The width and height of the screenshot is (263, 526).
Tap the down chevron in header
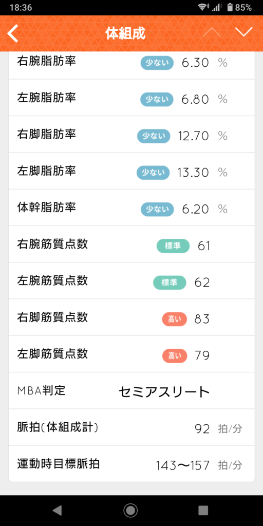click(x=243, y=32)
